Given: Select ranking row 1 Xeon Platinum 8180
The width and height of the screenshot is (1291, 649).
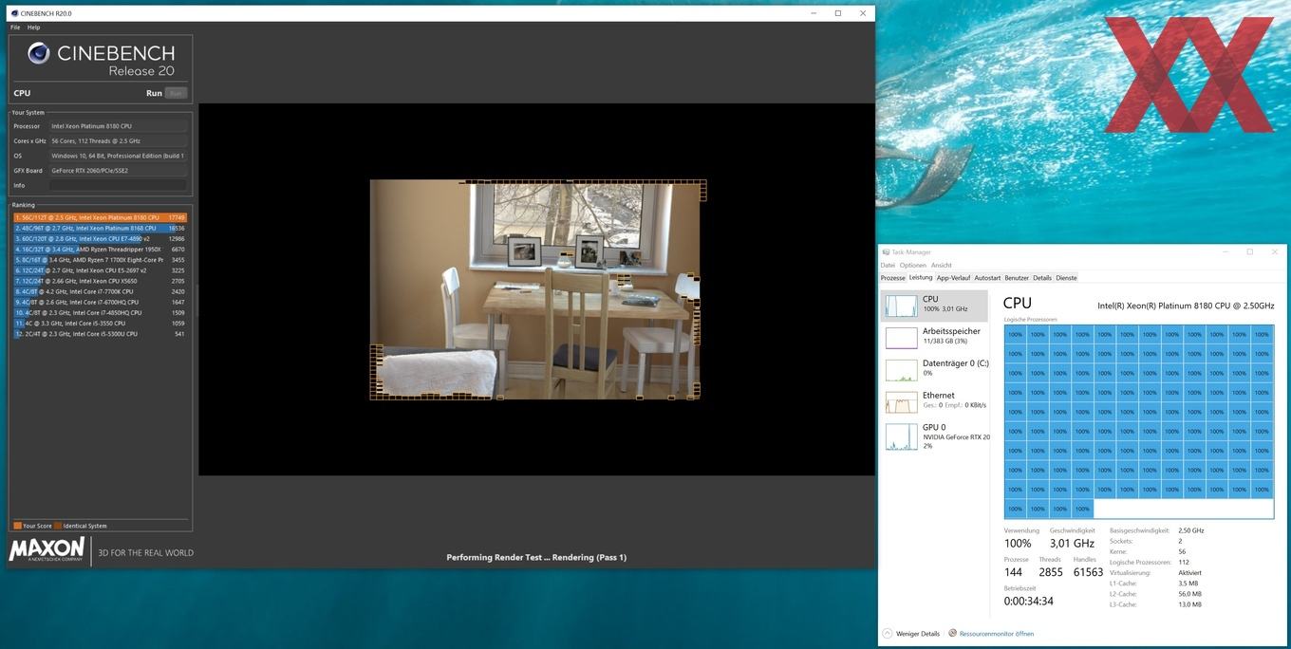Looking at the screenshot, I should (x=100, y=217).
